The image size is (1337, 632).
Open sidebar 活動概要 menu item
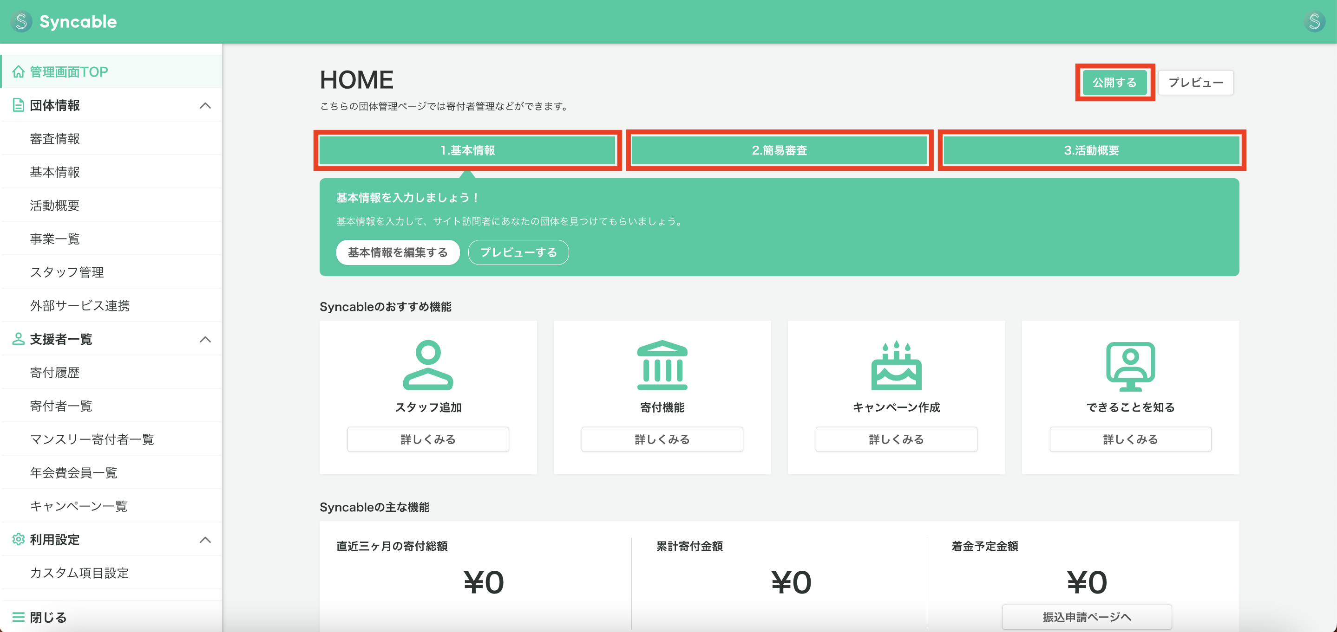pos(111,205)
